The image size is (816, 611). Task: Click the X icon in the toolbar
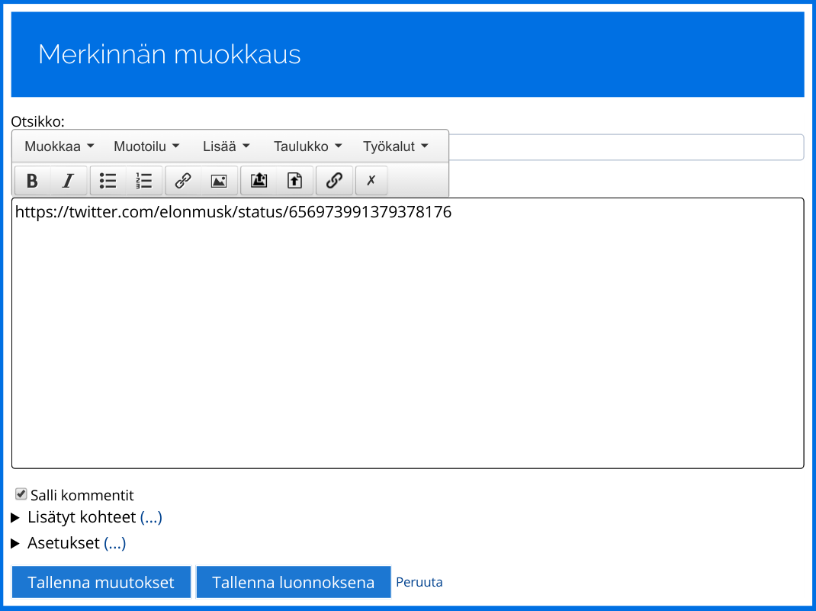[x=371, y=181]
